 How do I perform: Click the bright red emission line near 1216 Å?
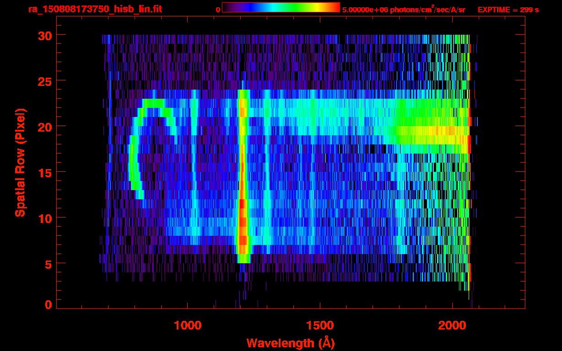click(x=243, y=176)
